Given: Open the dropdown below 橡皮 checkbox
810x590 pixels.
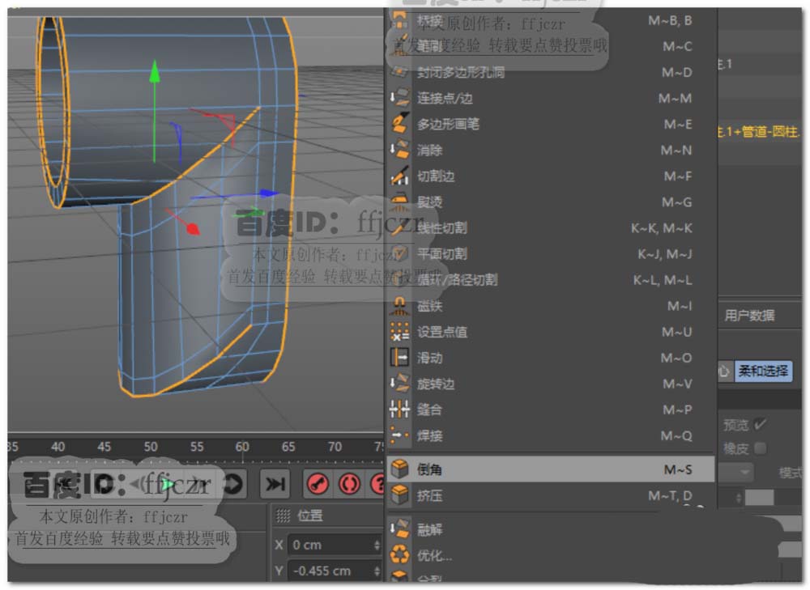Looking at the screenshot, I should coord(737,472).
